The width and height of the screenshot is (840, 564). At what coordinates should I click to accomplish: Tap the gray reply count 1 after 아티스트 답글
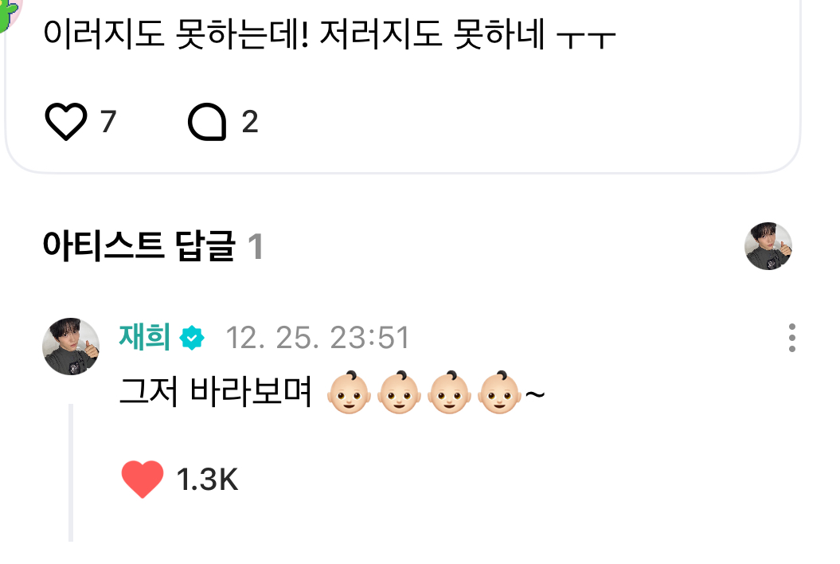[255, 247]
